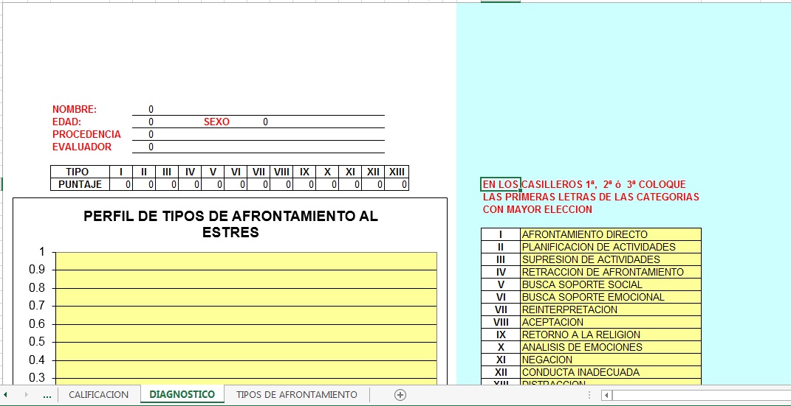The height and width of the screenshot is (406, 791).
Task: Select the NOMBRE value cell
Action: tap(151, 109)
